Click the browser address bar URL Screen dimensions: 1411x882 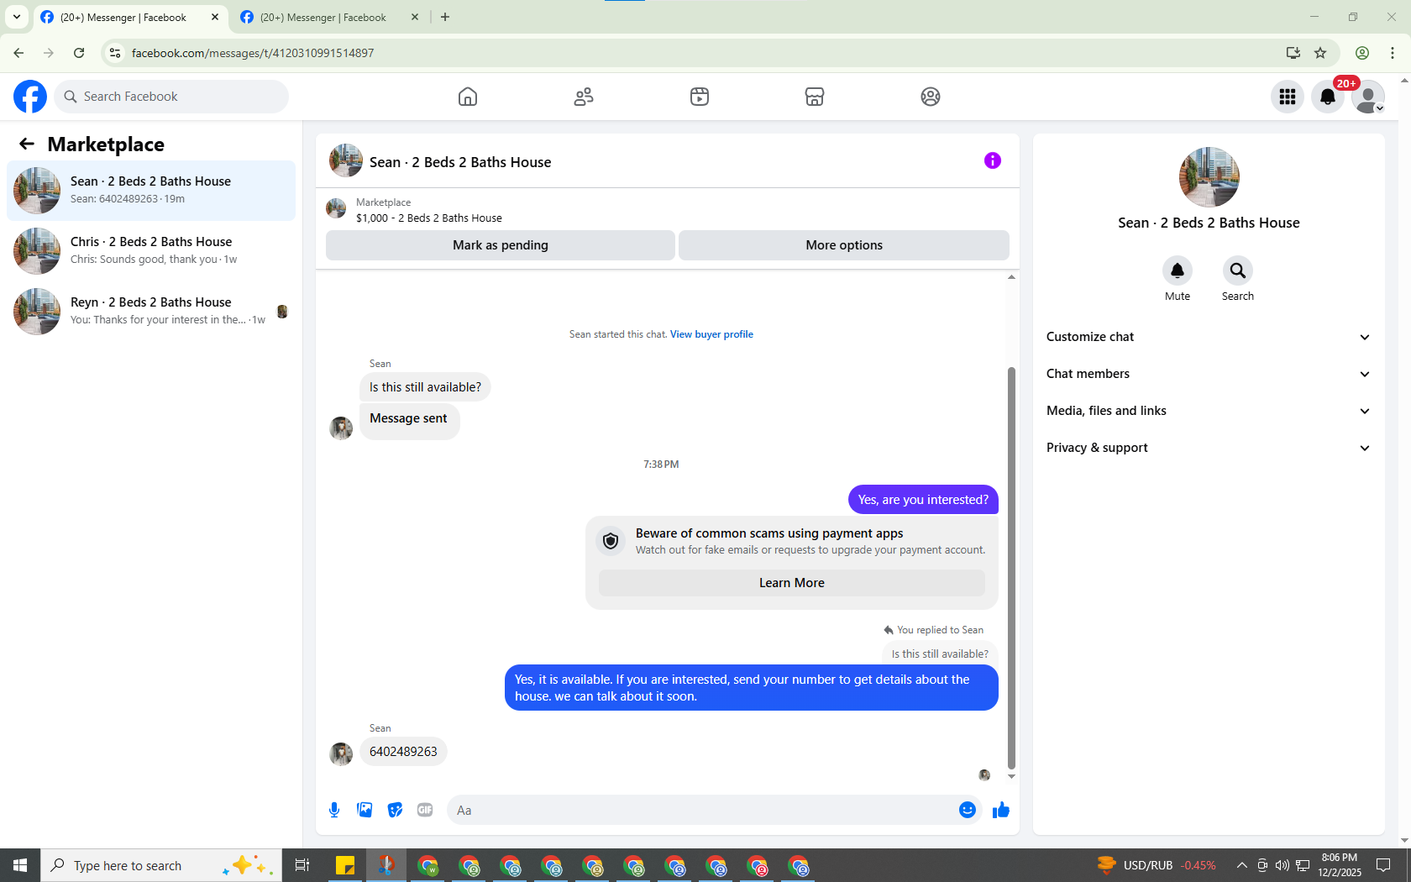(253, 53)
